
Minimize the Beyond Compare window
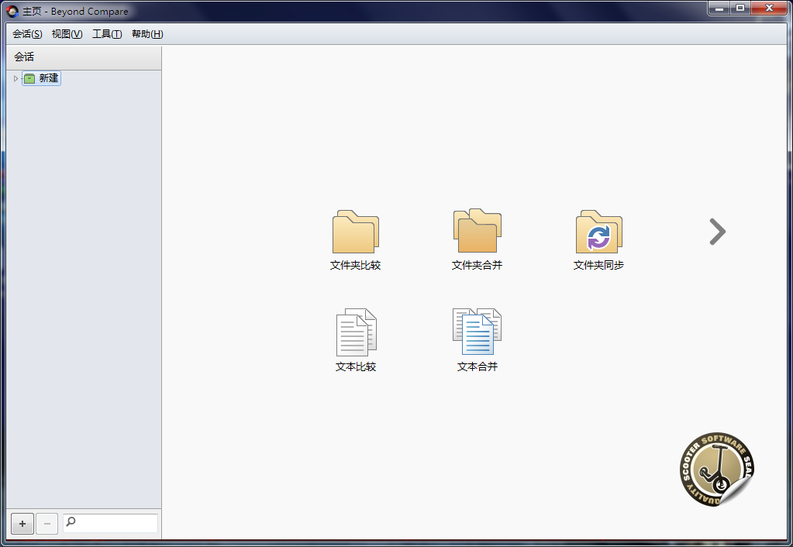pos(719,8)
